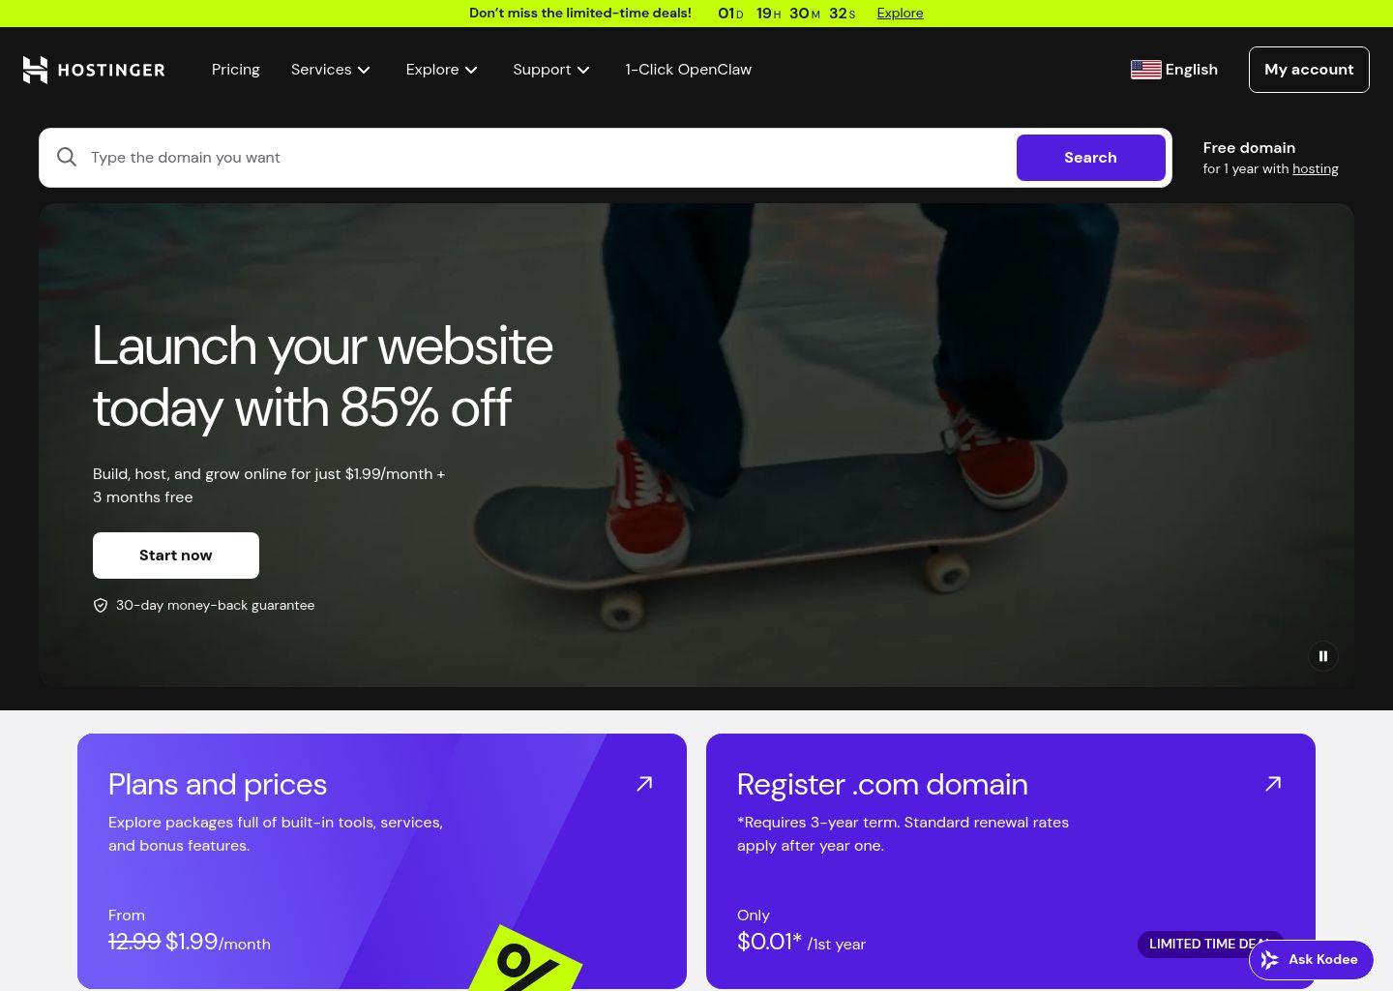1393x991 pixels.
Task: Pause the hero banner slideshow
Action: coord(1323,656)
